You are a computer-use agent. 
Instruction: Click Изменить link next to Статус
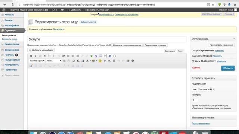point(219,51)
